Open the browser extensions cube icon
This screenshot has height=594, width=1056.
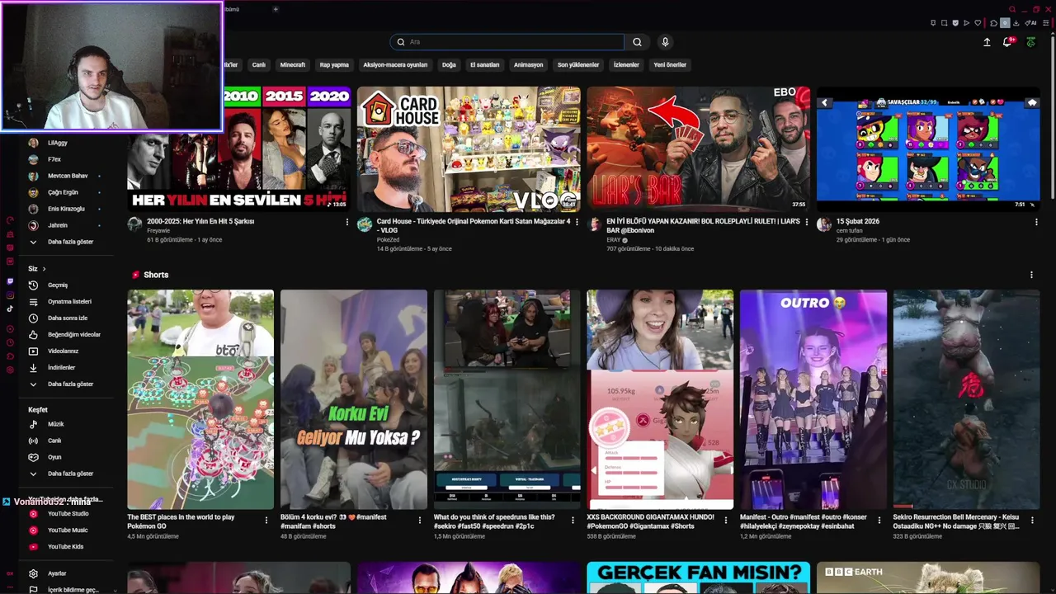993,23
